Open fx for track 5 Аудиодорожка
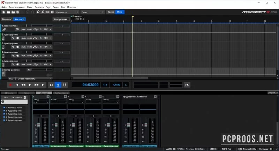 (x=41, y=64)
